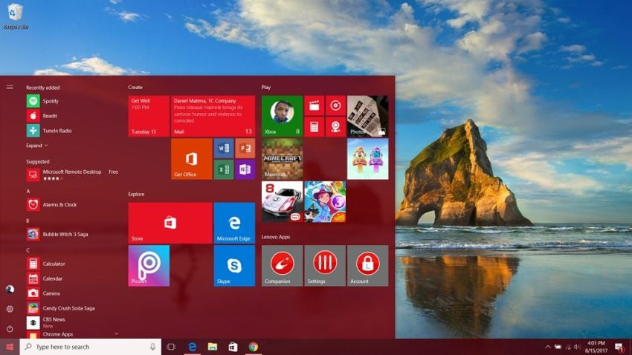Launch Camera from the app list
Screen dimensions: 632x355
point(43,293)
